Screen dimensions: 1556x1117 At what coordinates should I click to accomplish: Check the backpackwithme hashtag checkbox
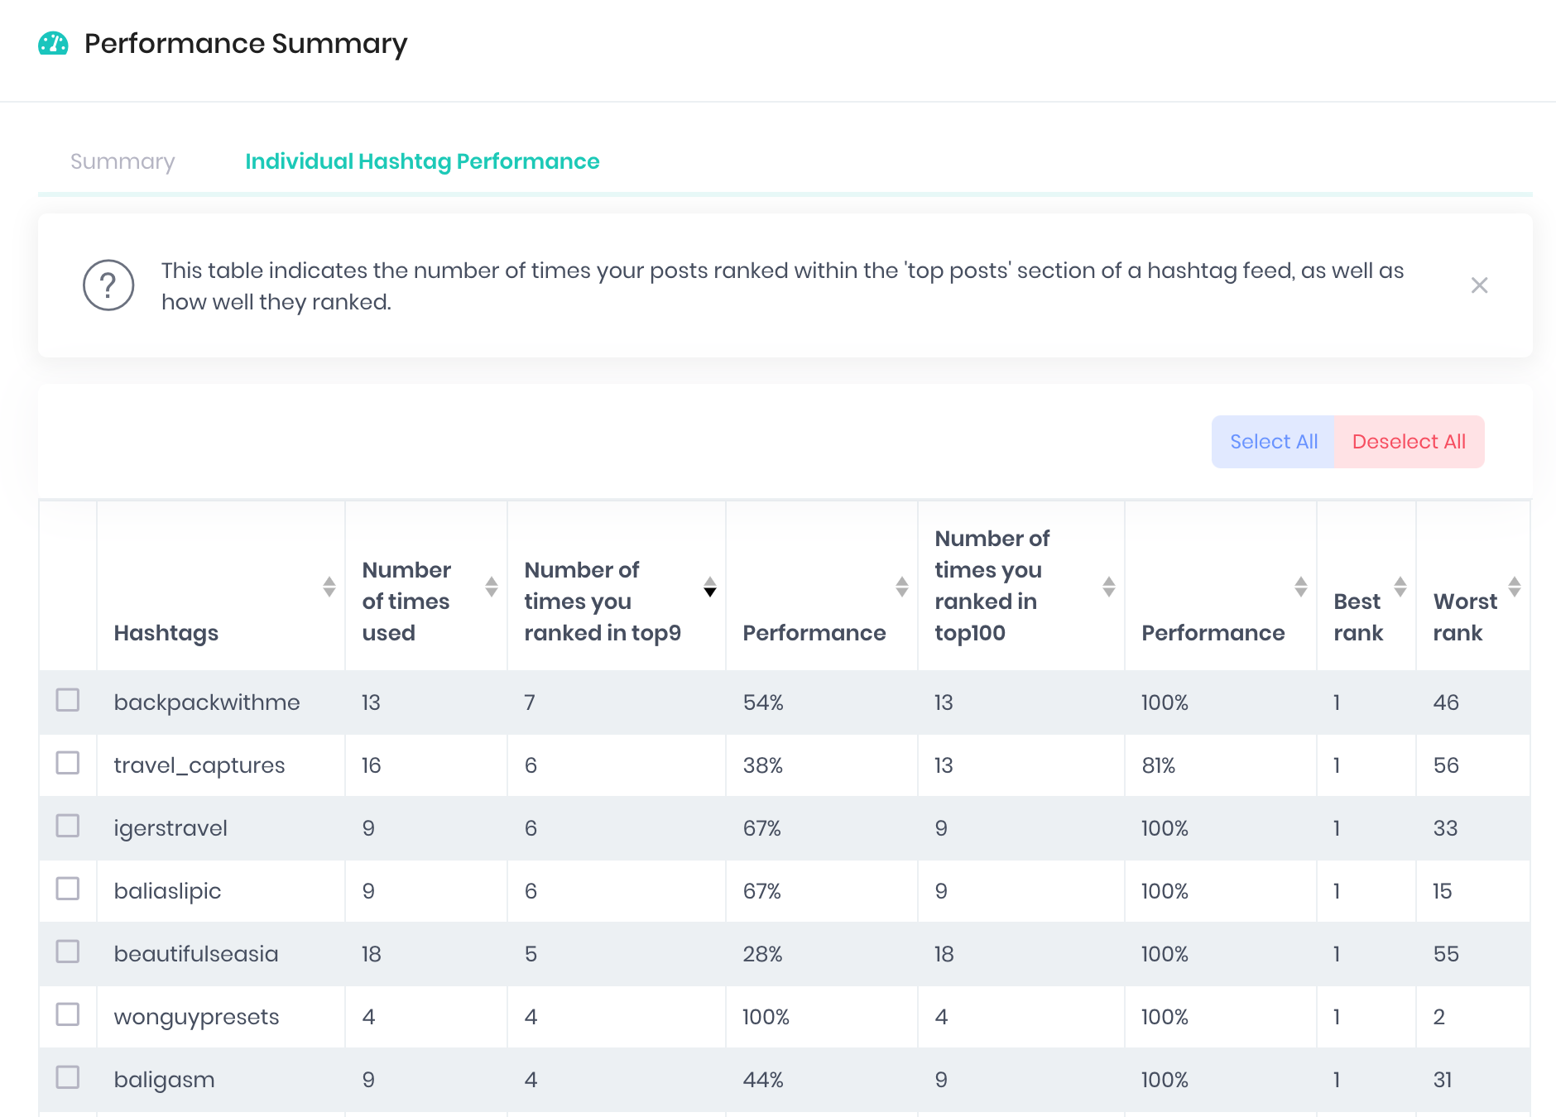(x=68, y=700)
